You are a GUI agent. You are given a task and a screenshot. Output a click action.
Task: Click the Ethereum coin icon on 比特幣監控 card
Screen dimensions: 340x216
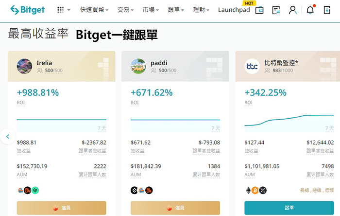(248, 190)
